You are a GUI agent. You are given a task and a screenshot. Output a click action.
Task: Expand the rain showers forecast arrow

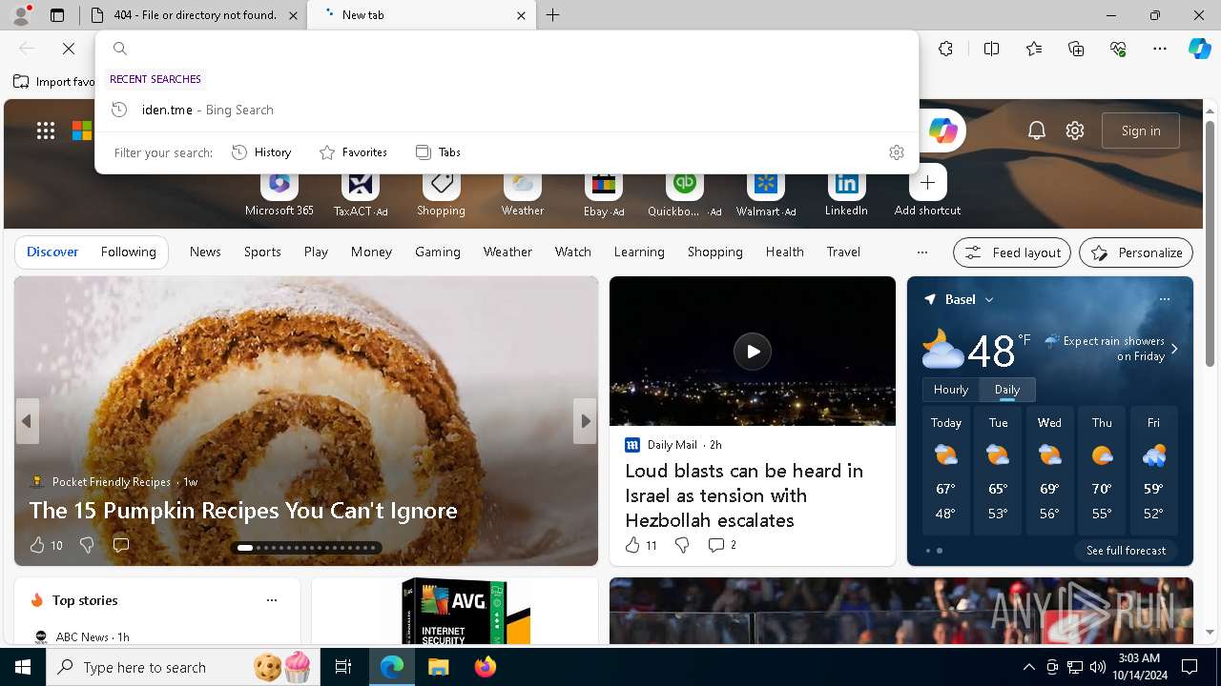point(1174,349)
